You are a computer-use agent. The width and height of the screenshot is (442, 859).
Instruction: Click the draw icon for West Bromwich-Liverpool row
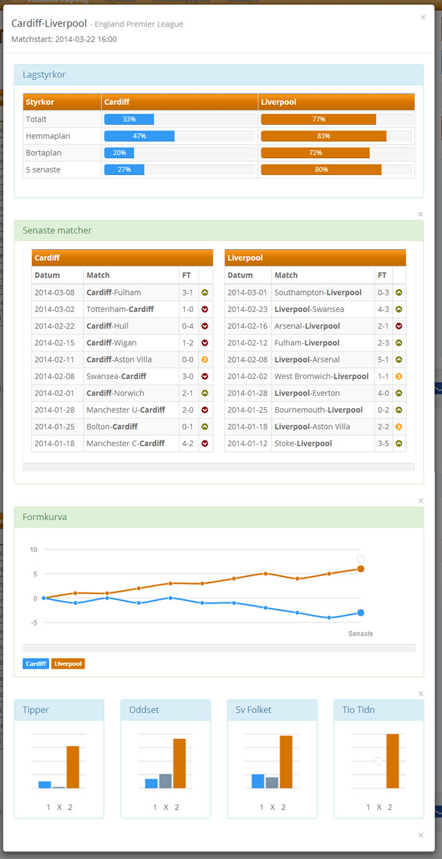tap(399, 376)
